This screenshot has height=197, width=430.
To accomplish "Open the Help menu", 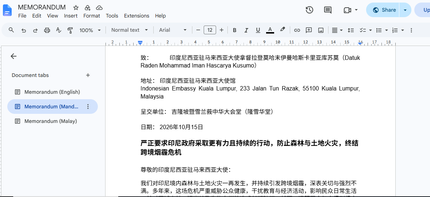I will coord(160,16).
